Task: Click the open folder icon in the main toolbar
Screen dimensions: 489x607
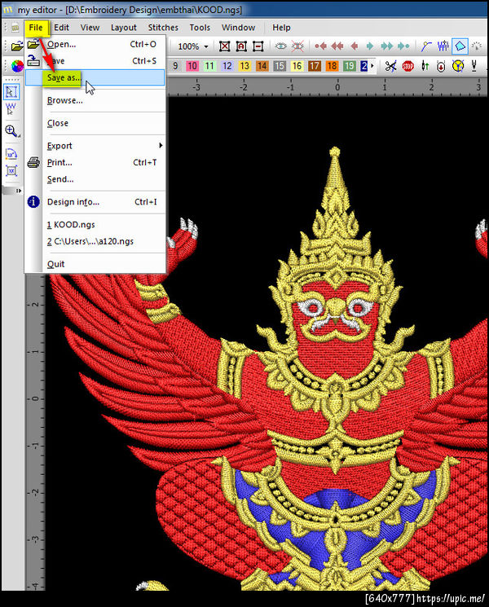Action: pos(16,46)
